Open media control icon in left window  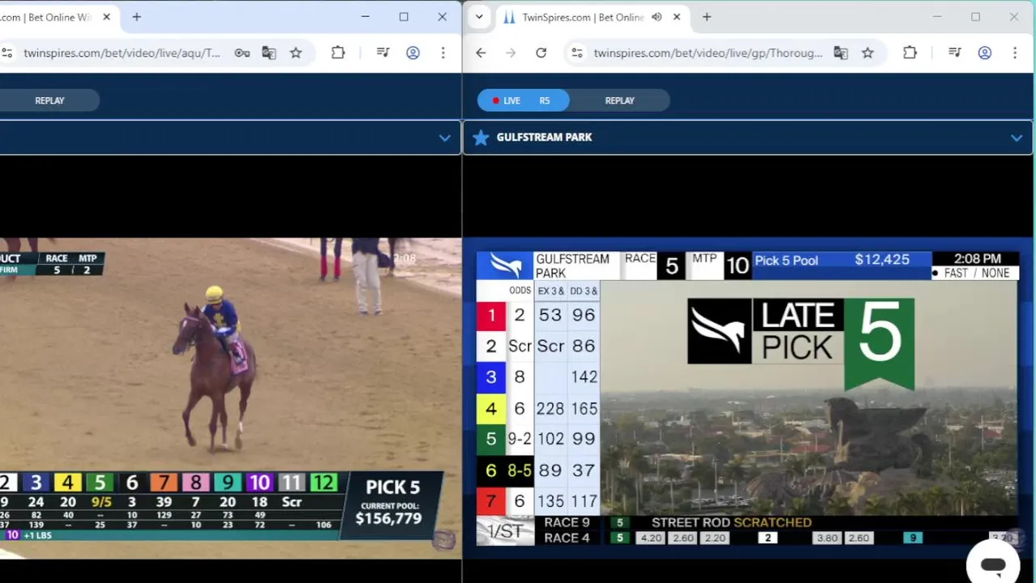coord(383,53)
